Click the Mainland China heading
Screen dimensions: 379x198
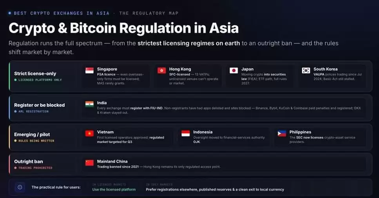coord(112,161)
